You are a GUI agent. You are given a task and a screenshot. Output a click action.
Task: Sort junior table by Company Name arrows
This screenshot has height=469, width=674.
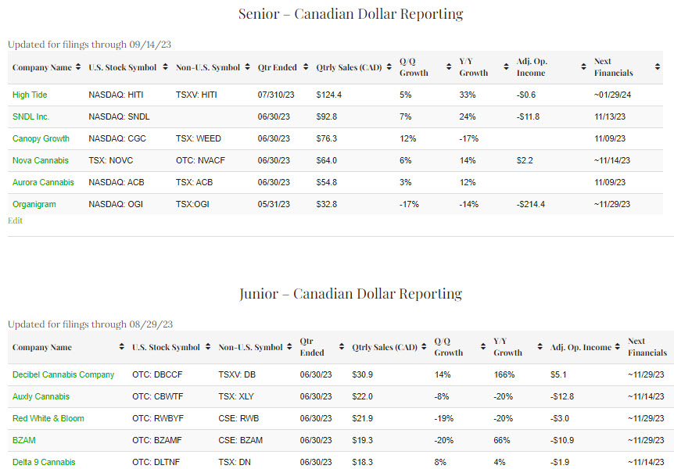coord(121,347)
